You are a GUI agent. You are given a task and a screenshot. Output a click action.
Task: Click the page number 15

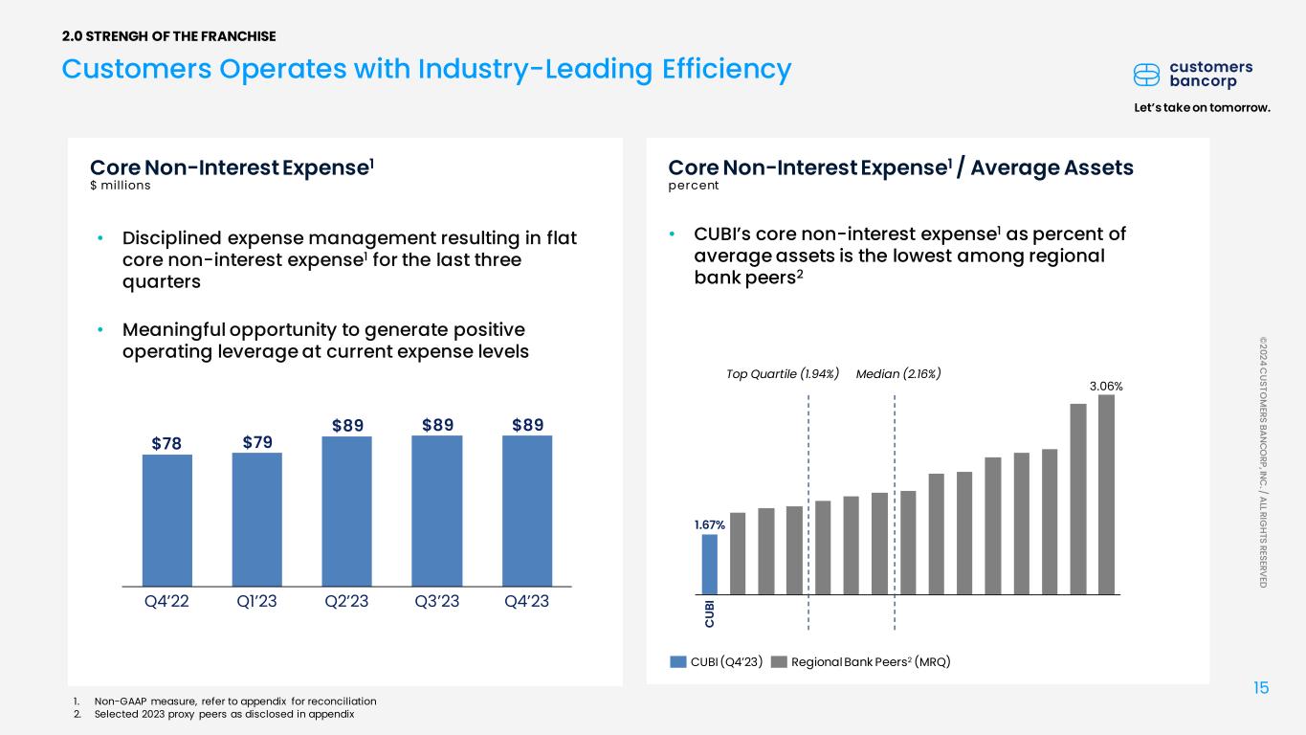pyautogui.click(x=1261, y=688)
